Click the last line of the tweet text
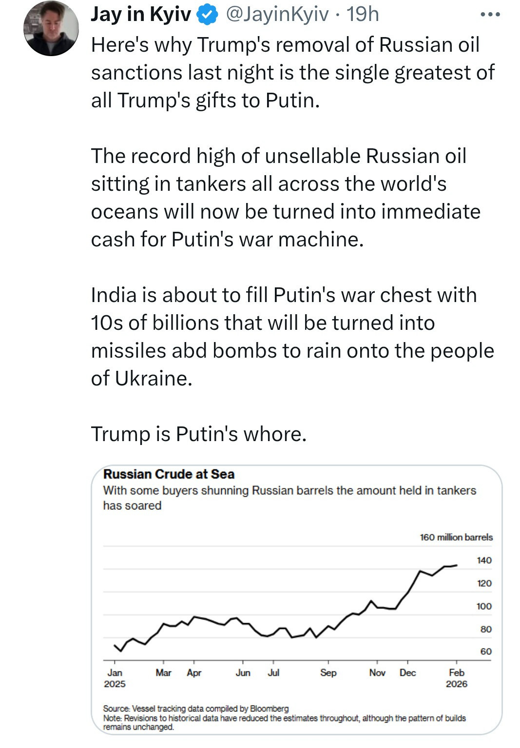Viewport: 520px width, 748px height. 199,434
